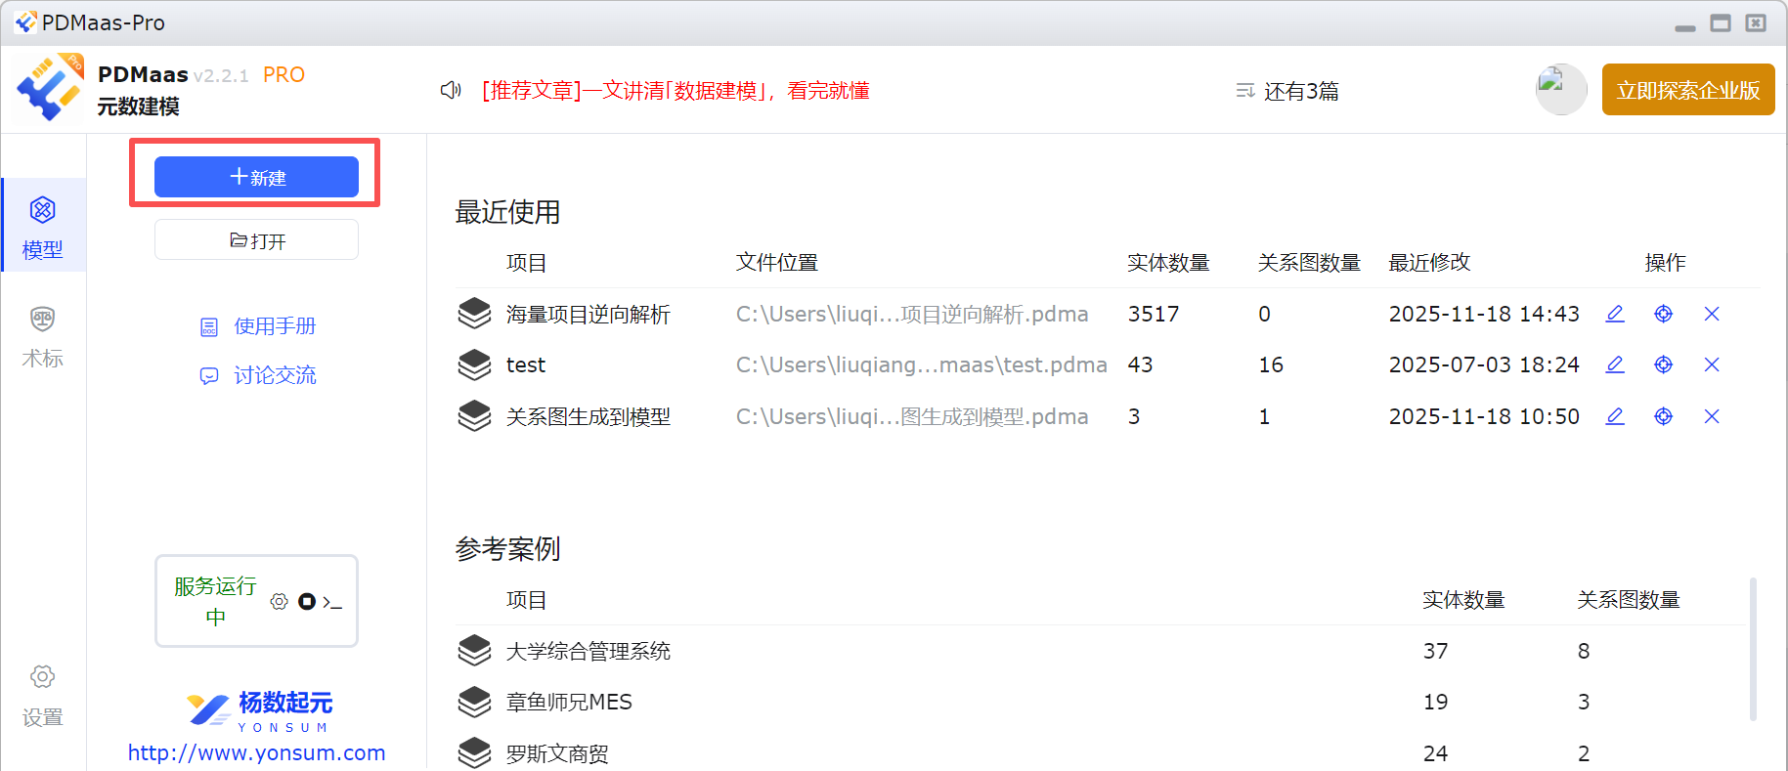Viewport: 1788px width, 771px height.
Task: Open the yonsum.com website link
Action: (x=256, y=752)
